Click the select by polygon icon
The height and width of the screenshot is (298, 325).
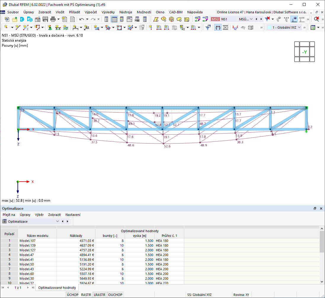point(156,19)
